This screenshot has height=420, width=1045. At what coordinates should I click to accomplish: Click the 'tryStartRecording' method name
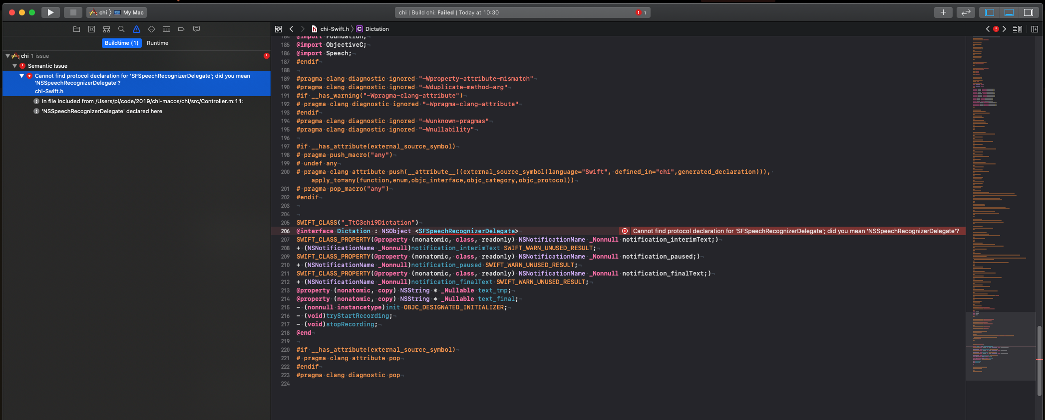[x=357, y=316]
